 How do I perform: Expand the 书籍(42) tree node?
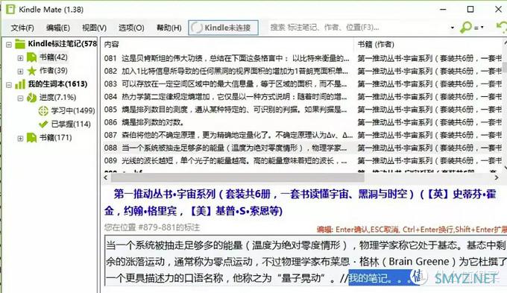point(20,58)
